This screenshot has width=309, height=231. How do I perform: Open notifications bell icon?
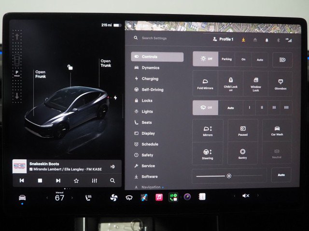coord(267,40)
